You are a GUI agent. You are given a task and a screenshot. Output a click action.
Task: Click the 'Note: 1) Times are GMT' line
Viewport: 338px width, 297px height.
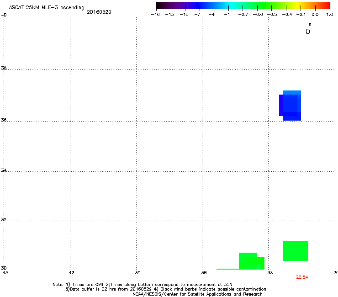pos(143,285)
